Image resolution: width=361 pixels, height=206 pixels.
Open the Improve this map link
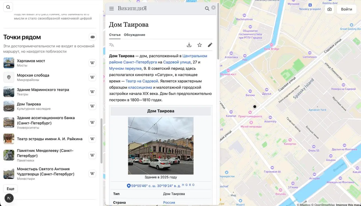[x=348, y=205]
